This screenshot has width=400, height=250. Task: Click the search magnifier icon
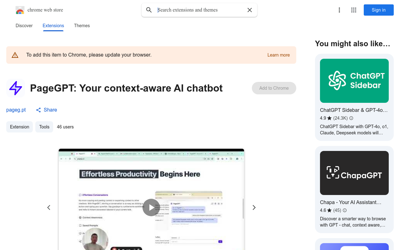[149, 10]
